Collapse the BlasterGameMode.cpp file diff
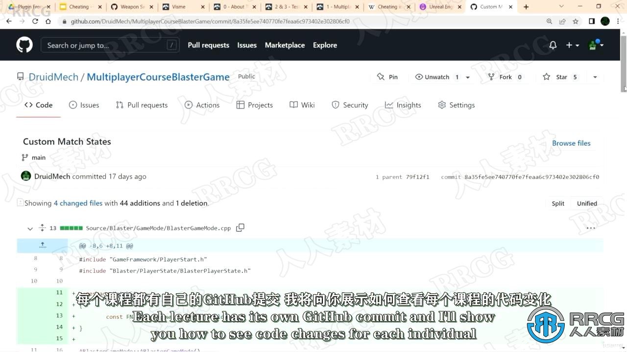This screenshot has height=352, width=627. click(x=30, y=228)
